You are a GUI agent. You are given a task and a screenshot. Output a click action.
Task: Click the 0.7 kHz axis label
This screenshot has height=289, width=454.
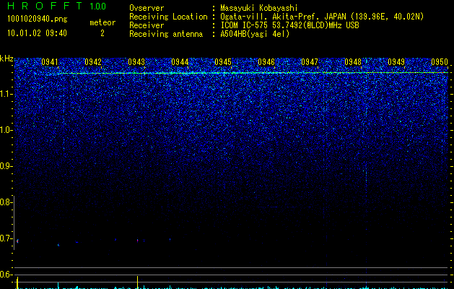click(x=4, y=238)
